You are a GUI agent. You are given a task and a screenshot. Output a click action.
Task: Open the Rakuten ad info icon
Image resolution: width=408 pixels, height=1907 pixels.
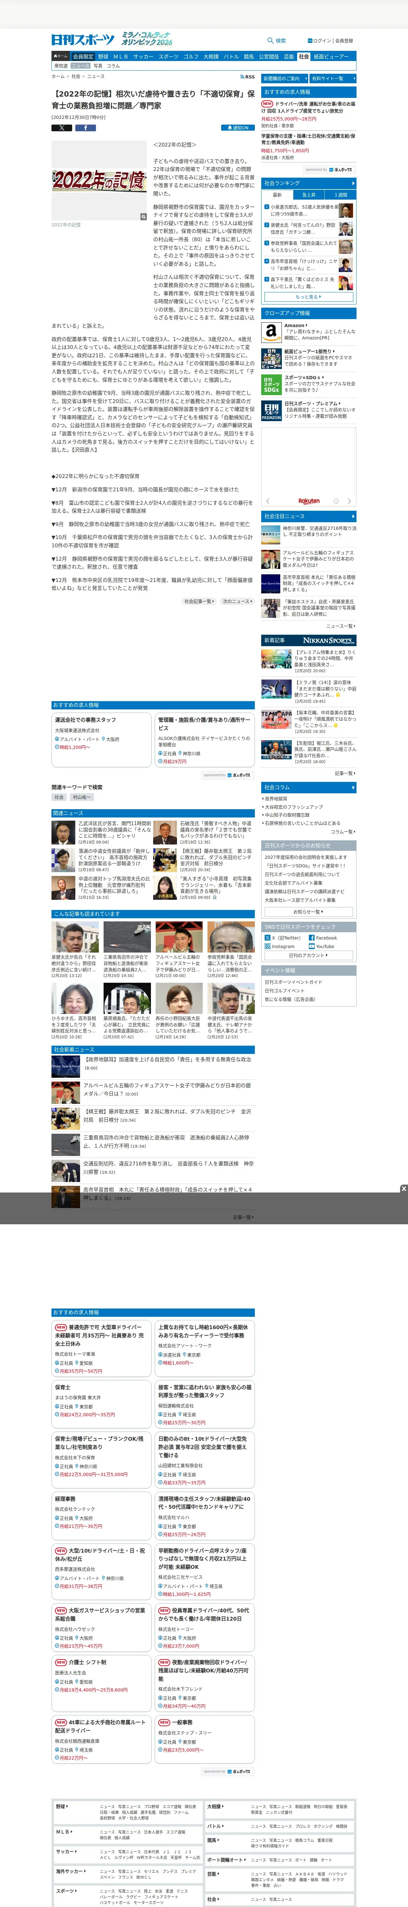click(336, 501)
